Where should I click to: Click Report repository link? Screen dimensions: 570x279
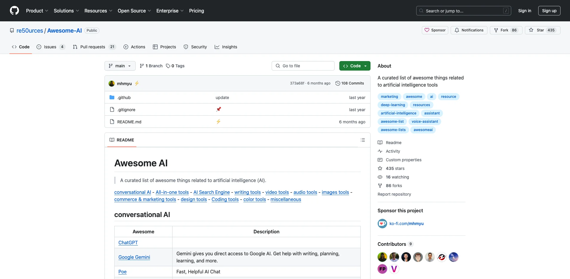point(394,194)
